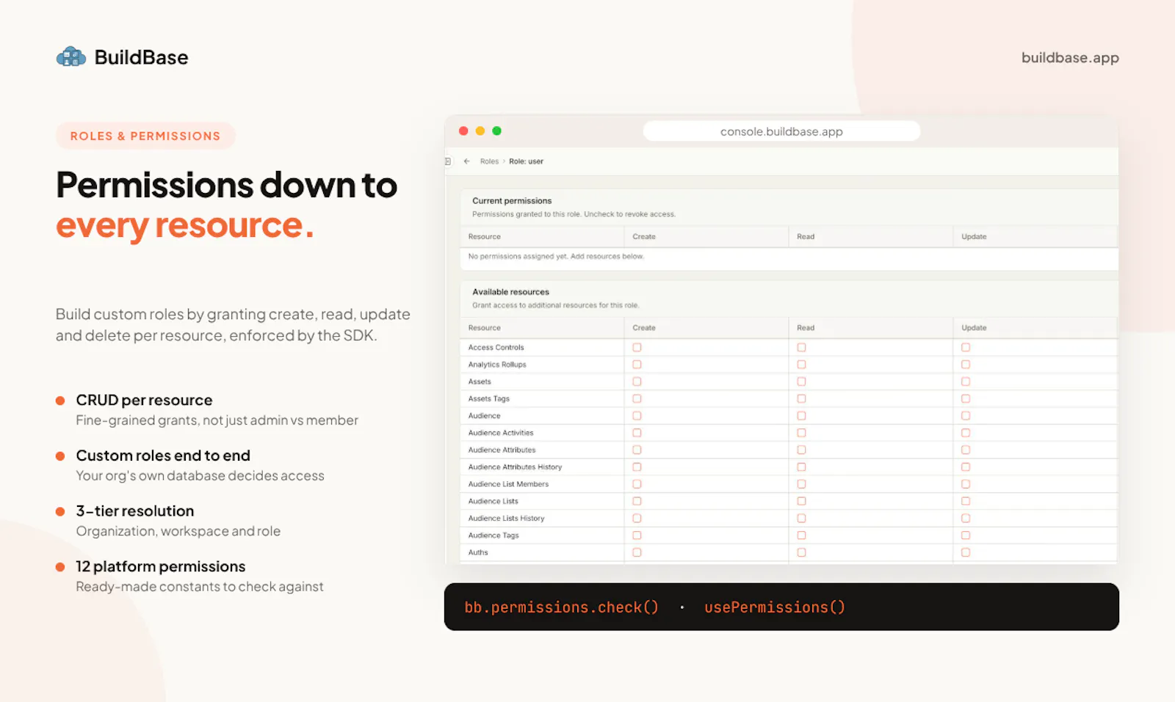Enable Create for Auths
Screen dimensions: 1175x702
637,552
